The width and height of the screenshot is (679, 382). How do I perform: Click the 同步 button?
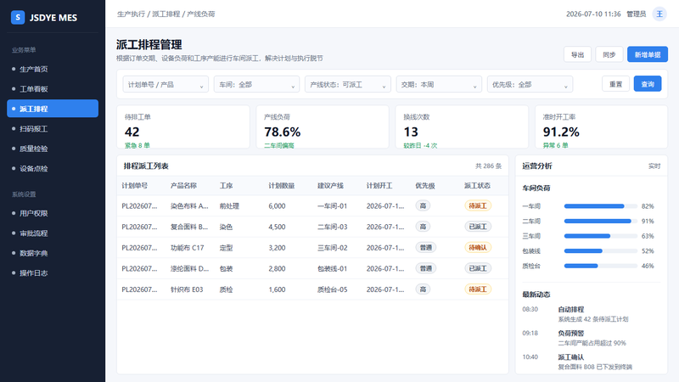tap(609, 54)
